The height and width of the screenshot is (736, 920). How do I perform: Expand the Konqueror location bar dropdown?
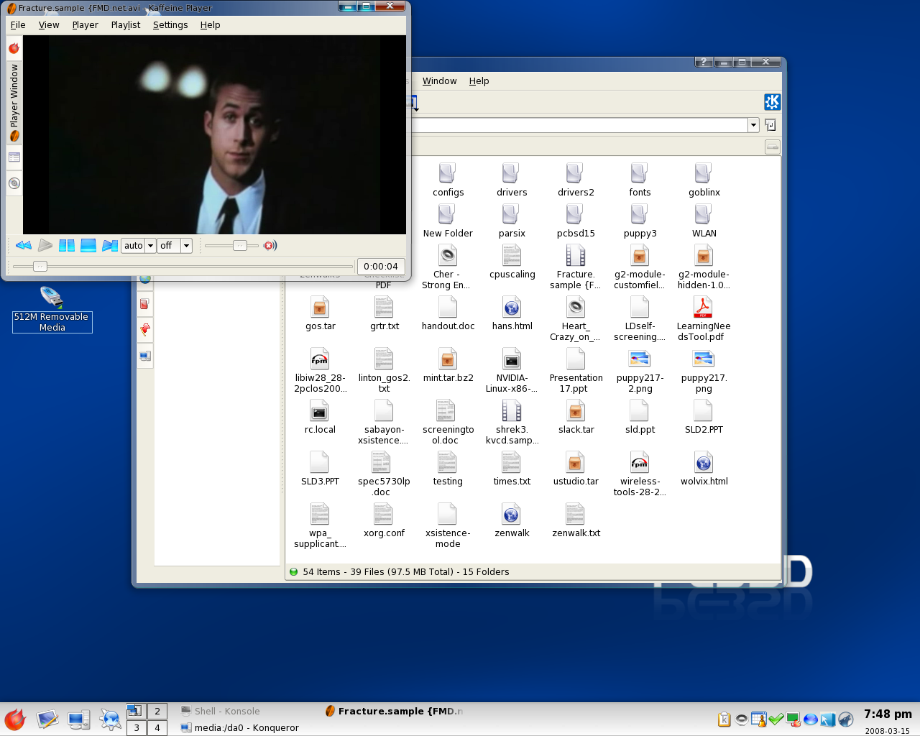(753, 125)
